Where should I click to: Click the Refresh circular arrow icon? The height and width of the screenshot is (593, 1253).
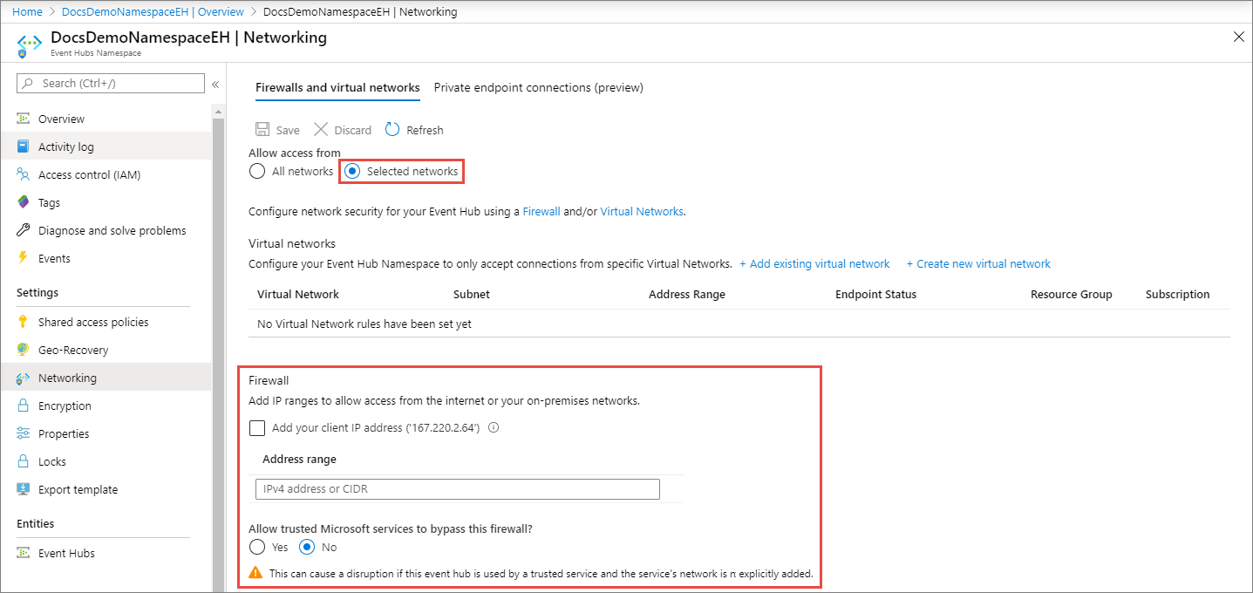click(x=392, y=130)
